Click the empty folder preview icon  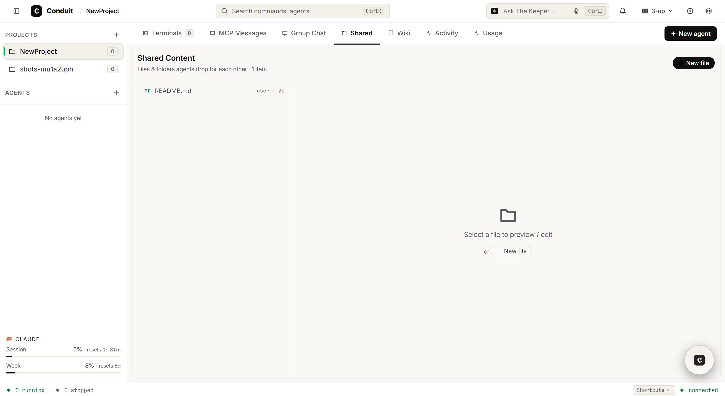click(508, 215)
